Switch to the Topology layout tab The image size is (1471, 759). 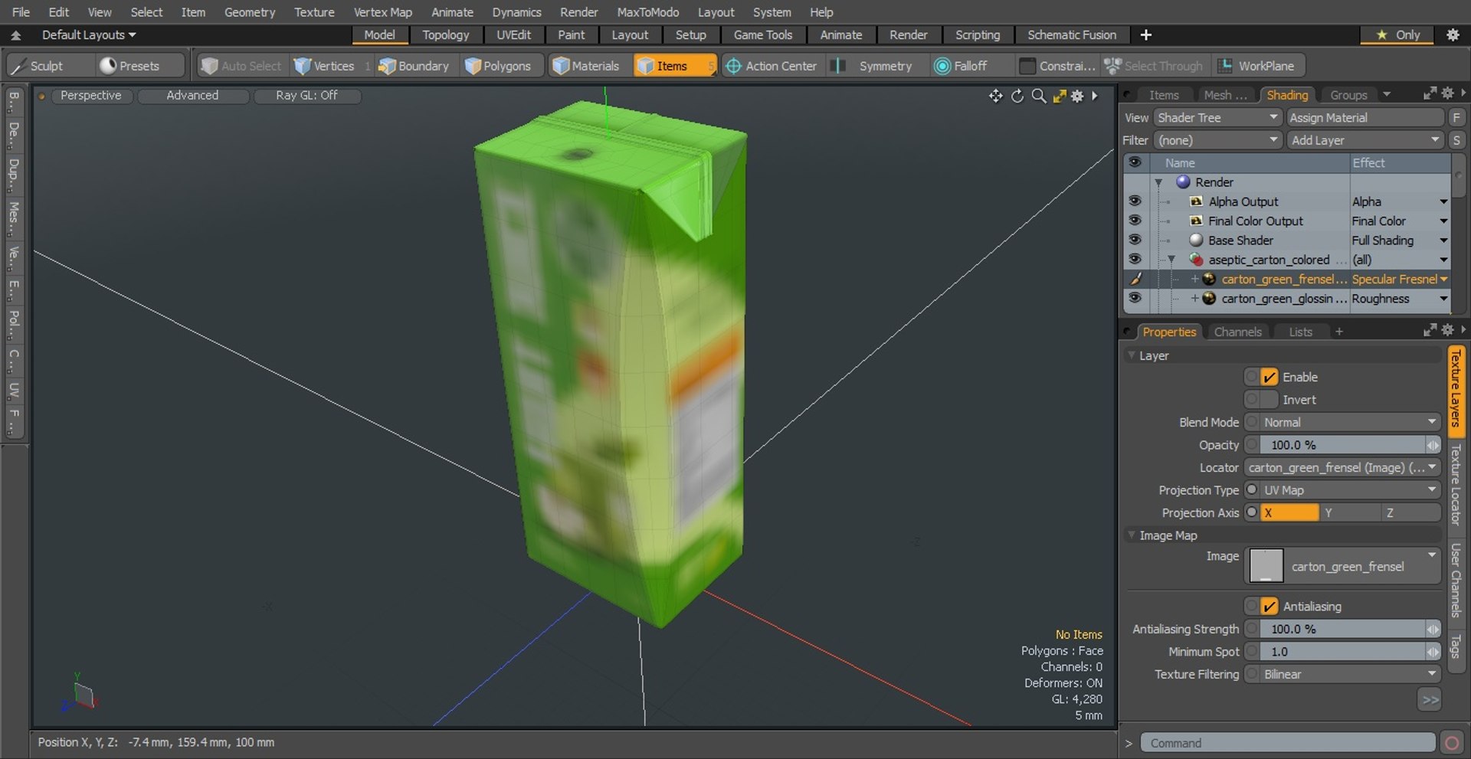pyautogui.click(x=445, y=34)
